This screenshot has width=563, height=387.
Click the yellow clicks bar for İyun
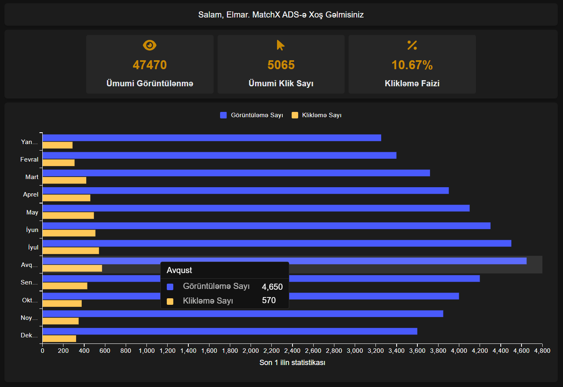click(x=69, y=233)
